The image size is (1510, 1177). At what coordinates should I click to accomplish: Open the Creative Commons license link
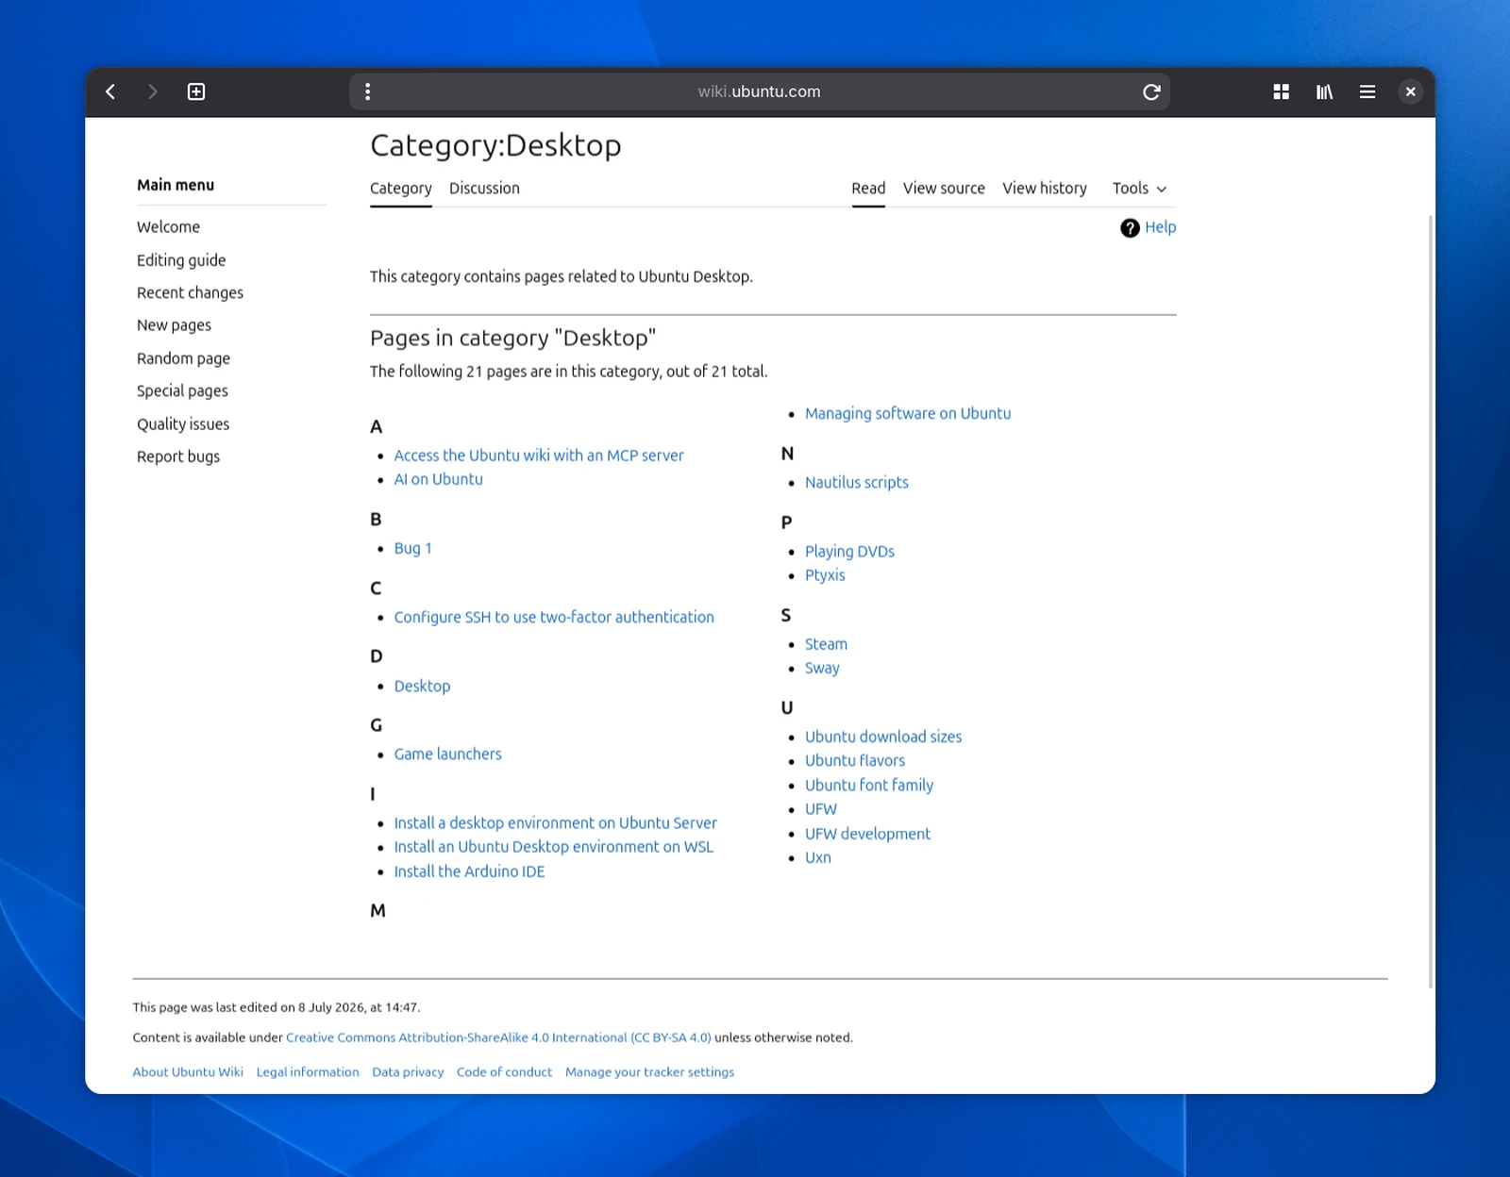(498, 1037)
